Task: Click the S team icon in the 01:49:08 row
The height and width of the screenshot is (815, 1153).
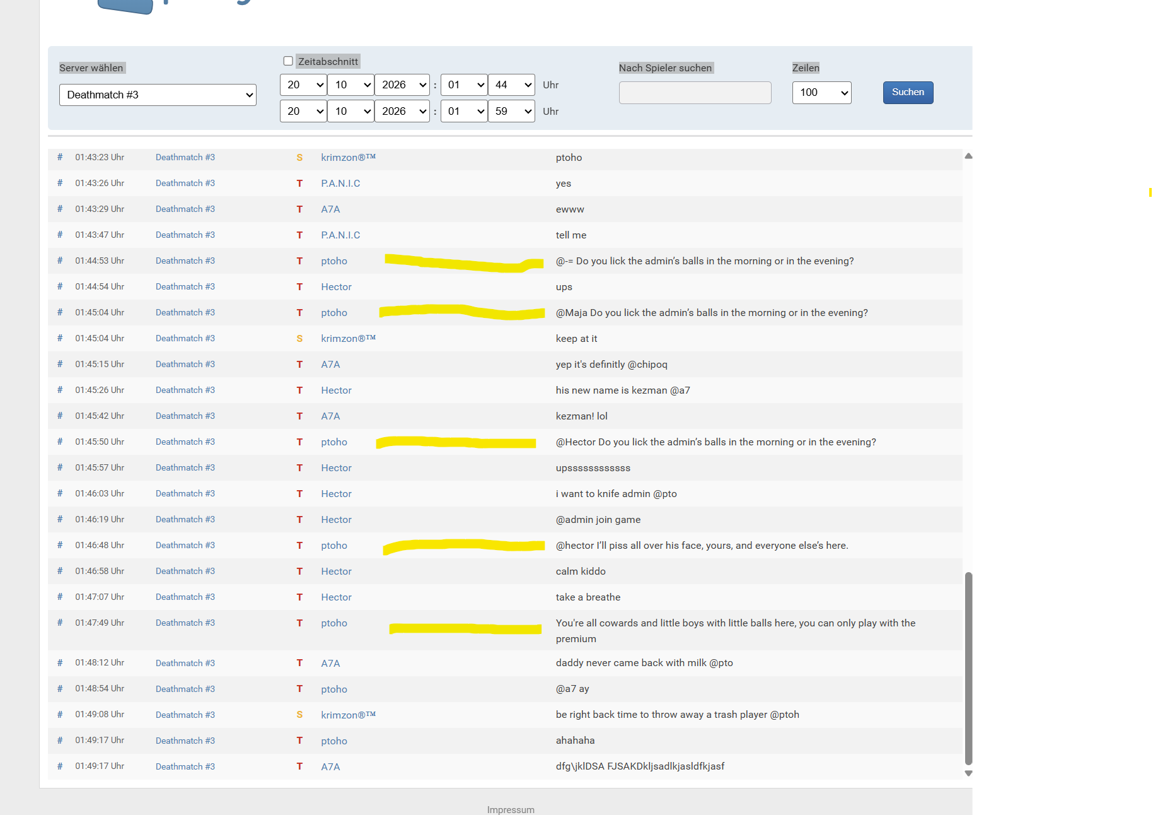Action: tap(299, 715)
